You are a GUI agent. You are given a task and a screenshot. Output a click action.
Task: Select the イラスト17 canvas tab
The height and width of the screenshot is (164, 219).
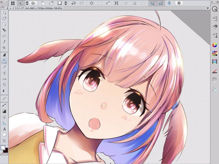[x=36, y=8]
